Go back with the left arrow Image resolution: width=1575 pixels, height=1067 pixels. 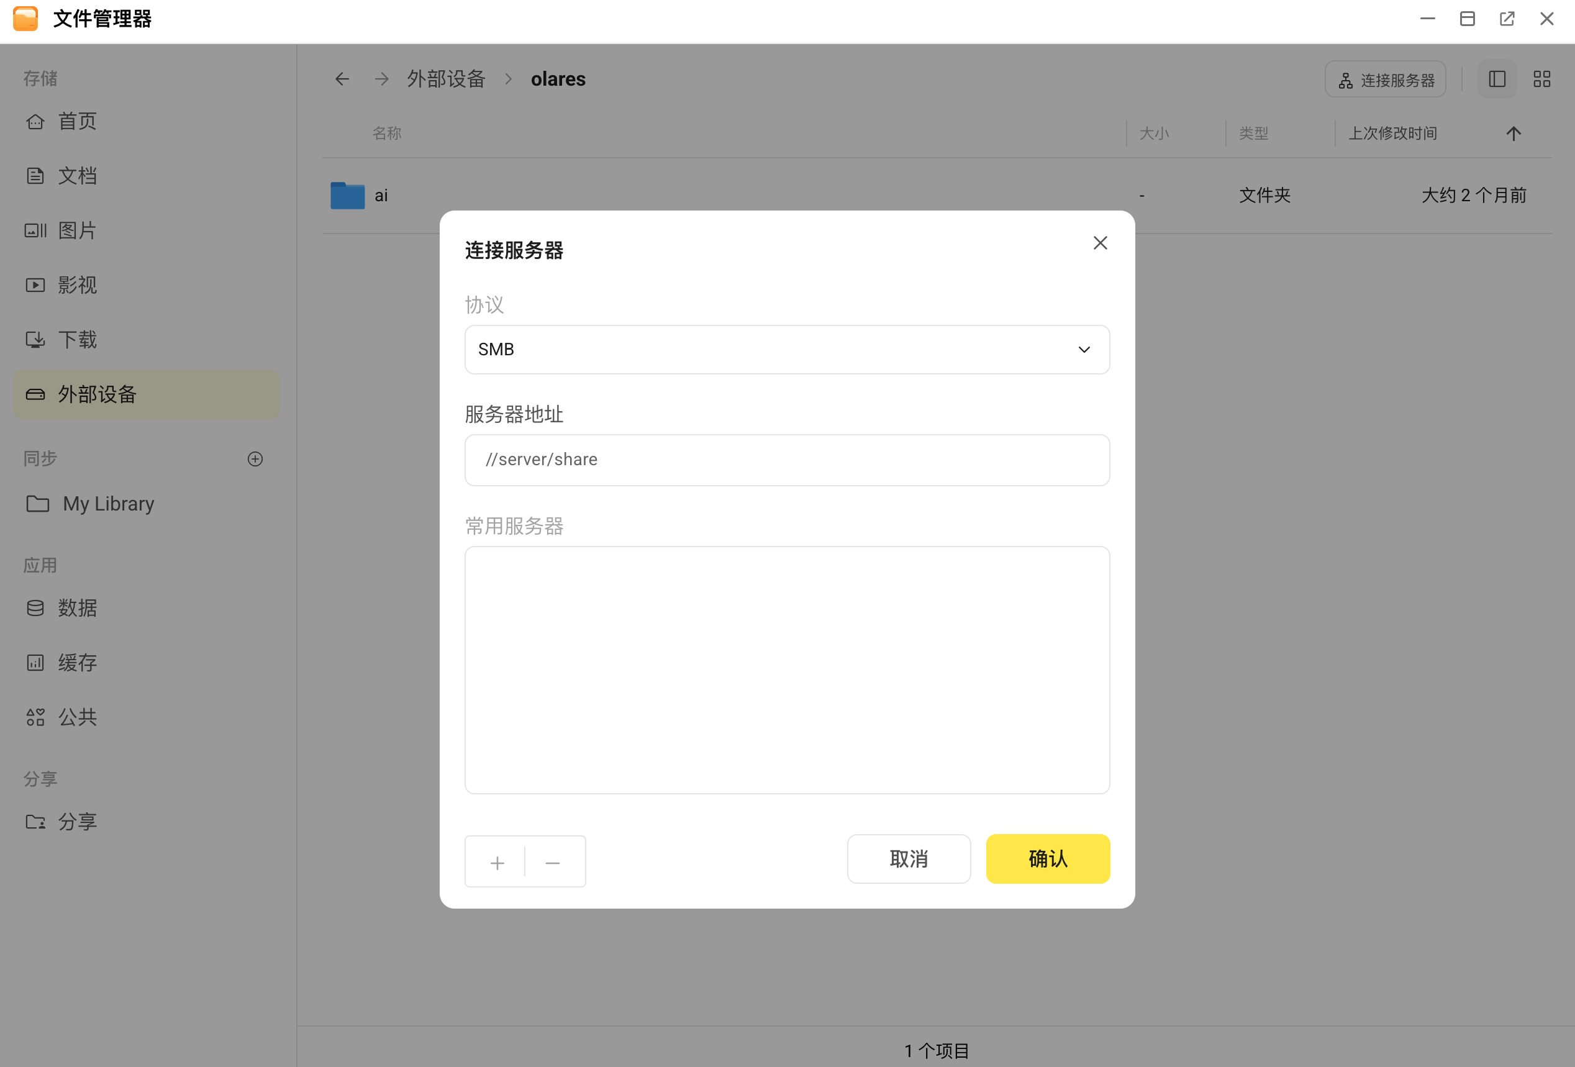[342, 79]
